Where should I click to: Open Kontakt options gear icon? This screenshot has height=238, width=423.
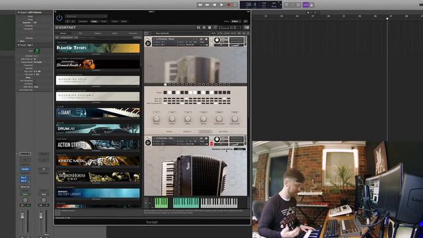[204, 28]
